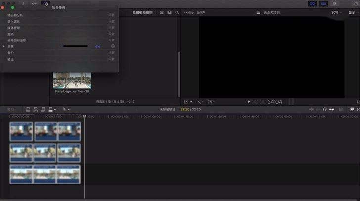The image size is (360, 201).
Task: Click the 4% share progress value
Action: [97, 47]
